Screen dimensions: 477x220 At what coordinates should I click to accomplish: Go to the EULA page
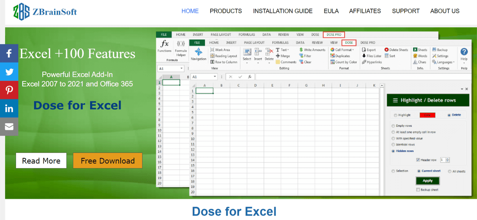coord(331,11)
